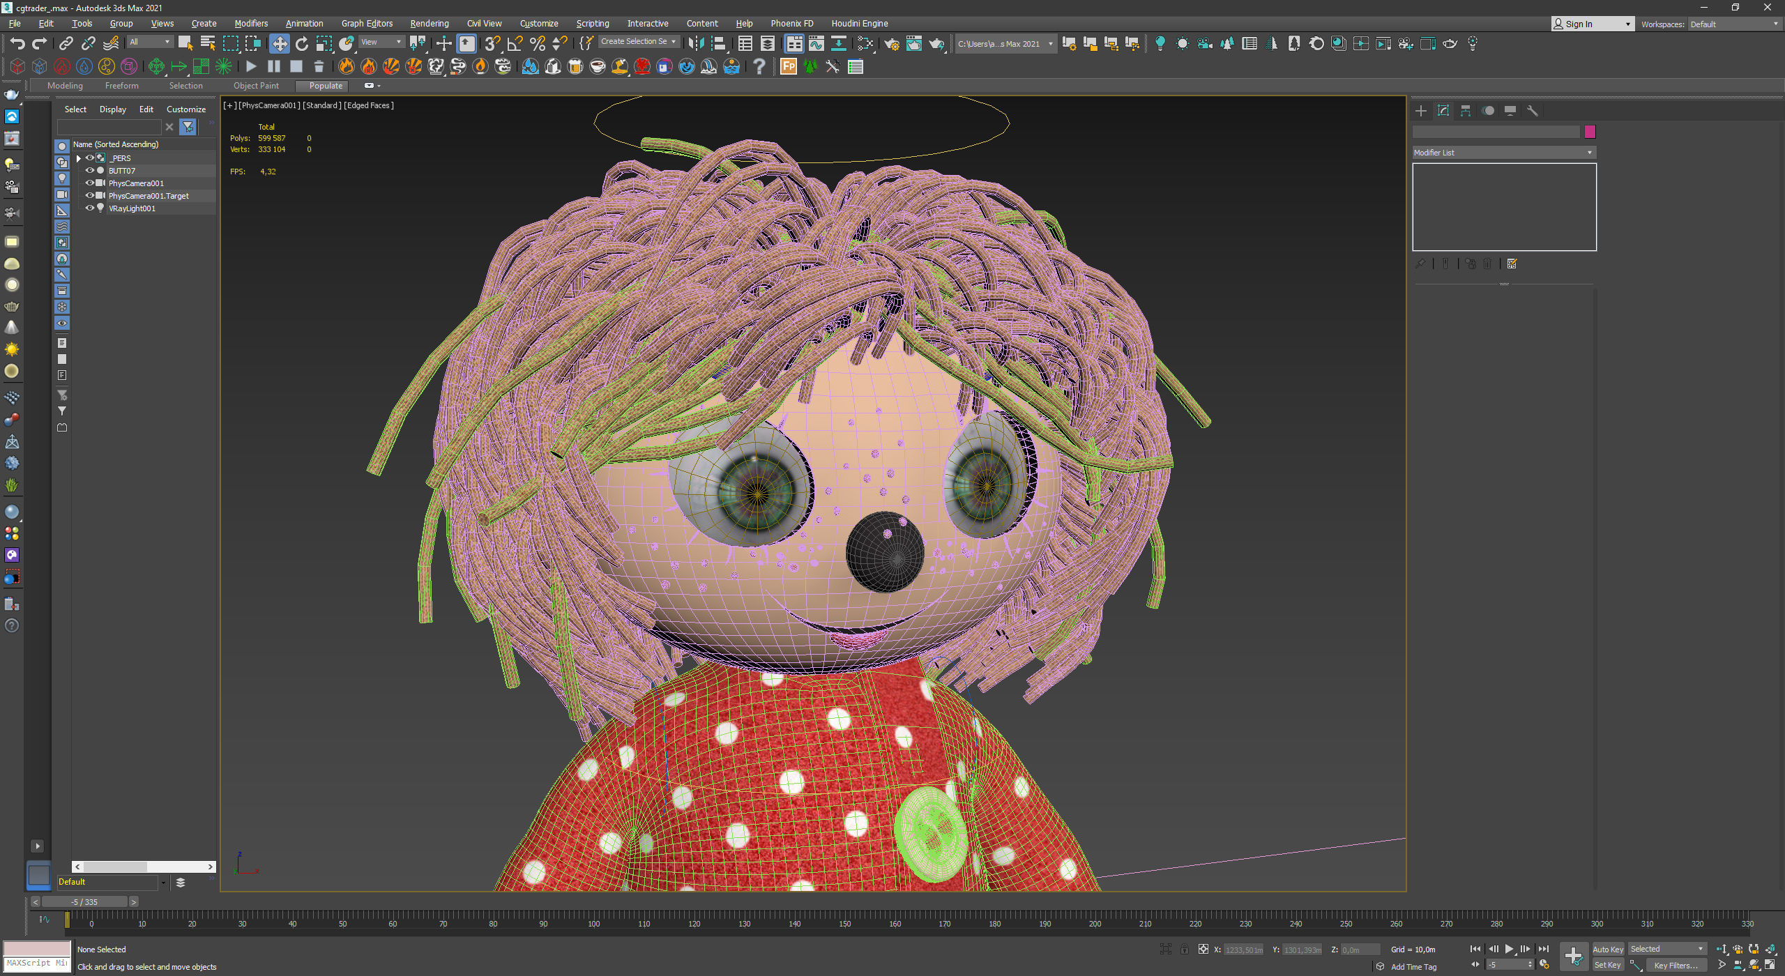This screenshot has width=1785, height=976.
Task: Switch to the Object Paint ribbon tab
Action: point(256,86)
